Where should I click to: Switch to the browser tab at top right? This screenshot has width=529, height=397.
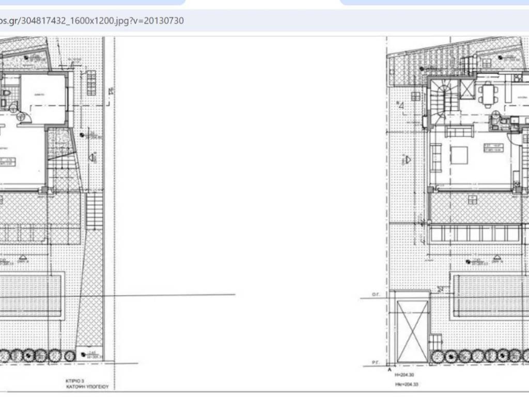434,3
